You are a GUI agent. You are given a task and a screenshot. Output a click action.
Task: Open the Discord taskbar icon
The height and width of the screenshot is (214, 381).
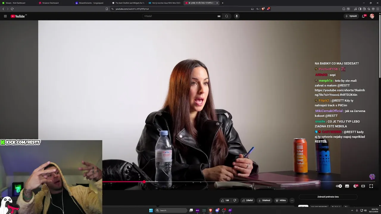(x=217, y=210)
